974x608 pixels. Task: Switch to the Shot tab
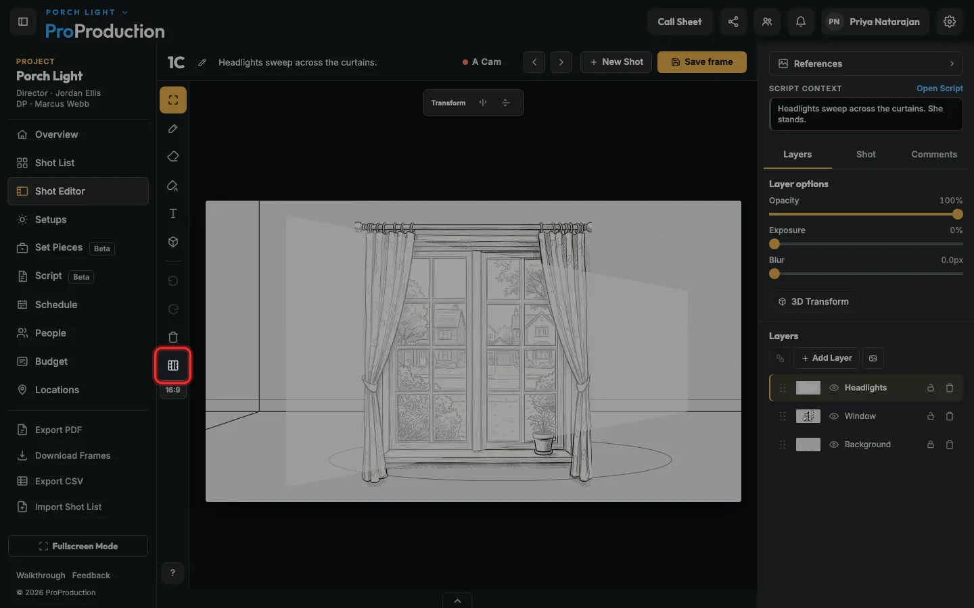tap(866, 155)
